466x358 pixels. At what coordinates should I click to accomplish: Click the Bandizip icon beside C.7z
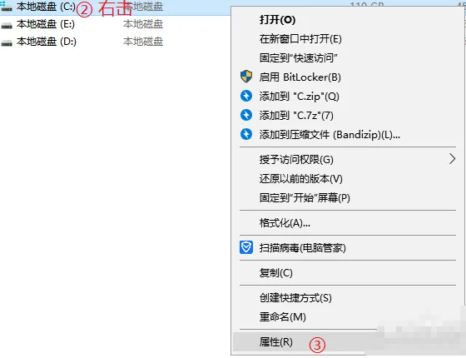point(246,115)
